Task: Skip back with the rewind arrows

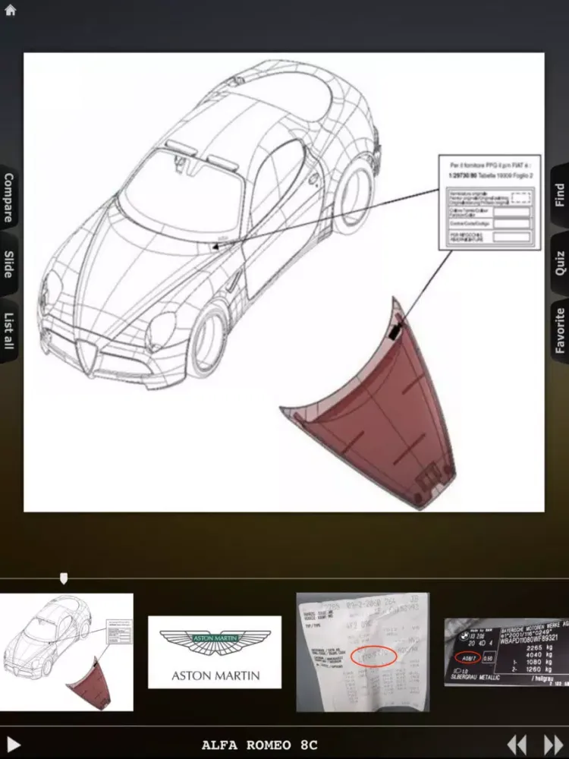Action: click(517, 745)
